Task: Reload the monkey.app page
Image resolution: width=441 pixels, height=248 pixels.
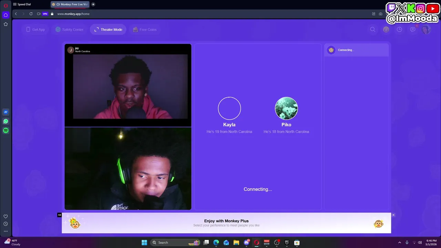Action: [31, 14]
